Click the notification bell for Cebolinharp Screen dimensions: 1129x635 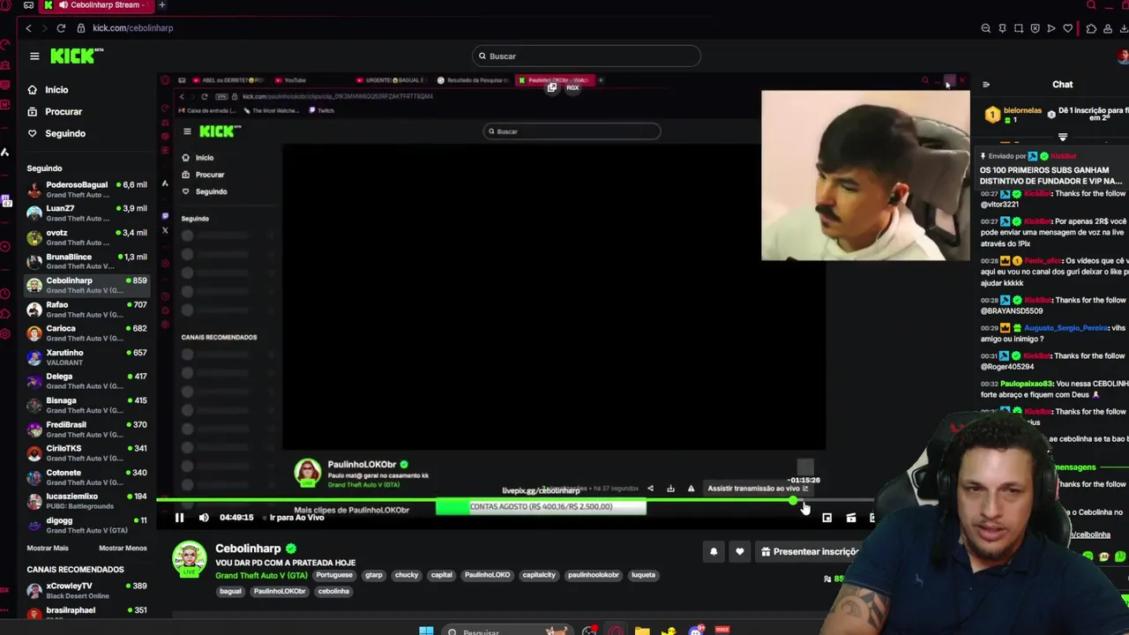pyautogui.click(x=714, y=552)
